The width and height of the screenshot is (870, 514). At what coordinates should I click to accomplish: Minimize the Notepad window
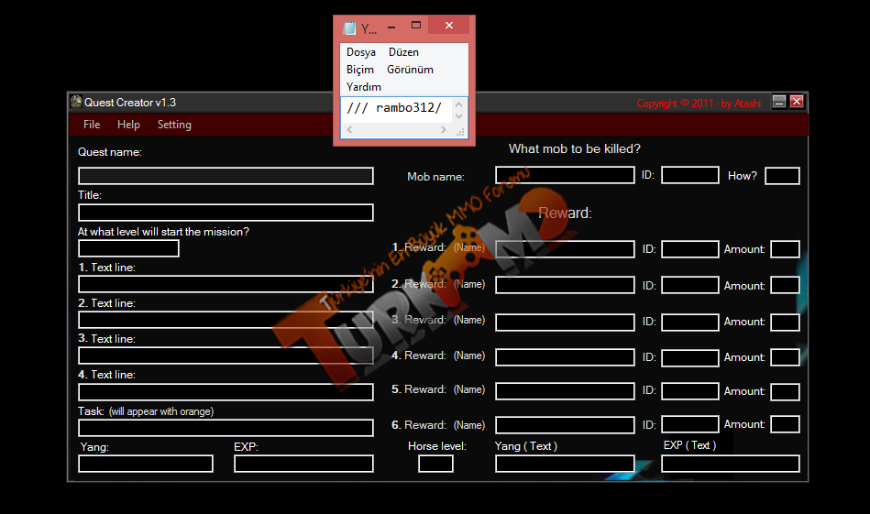(391, 26)
